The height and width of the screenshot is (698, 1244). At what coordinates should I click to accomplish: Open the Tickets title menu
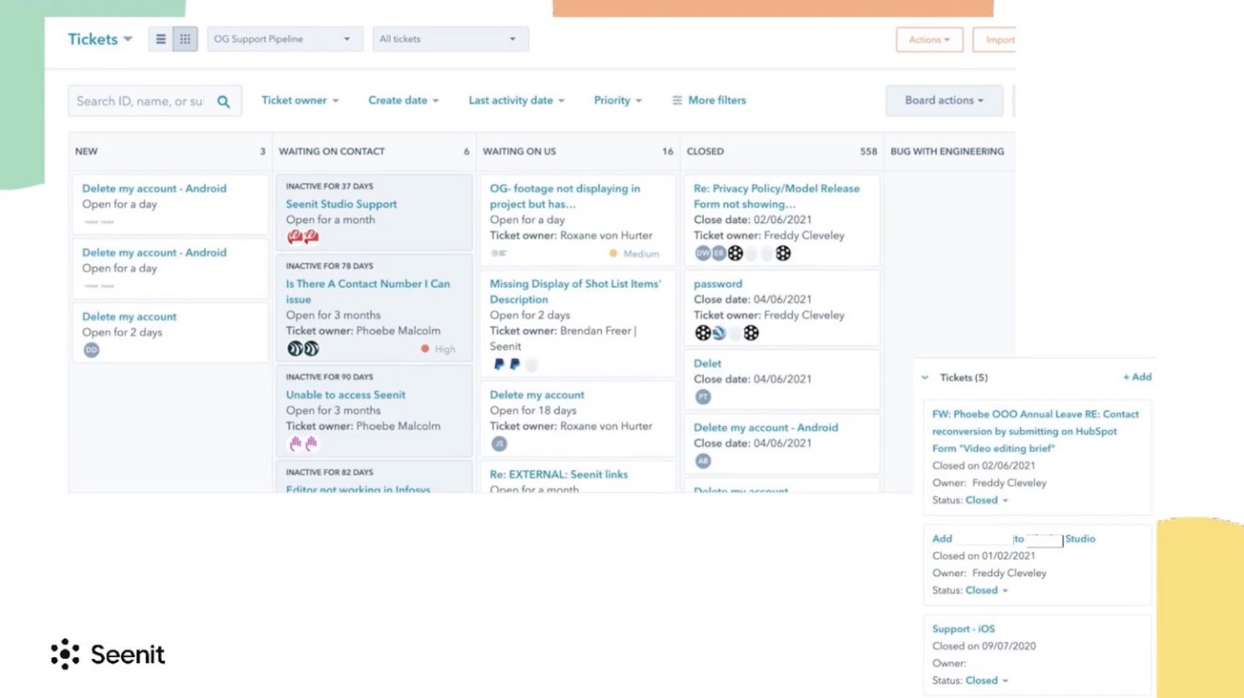click(100, 39)
